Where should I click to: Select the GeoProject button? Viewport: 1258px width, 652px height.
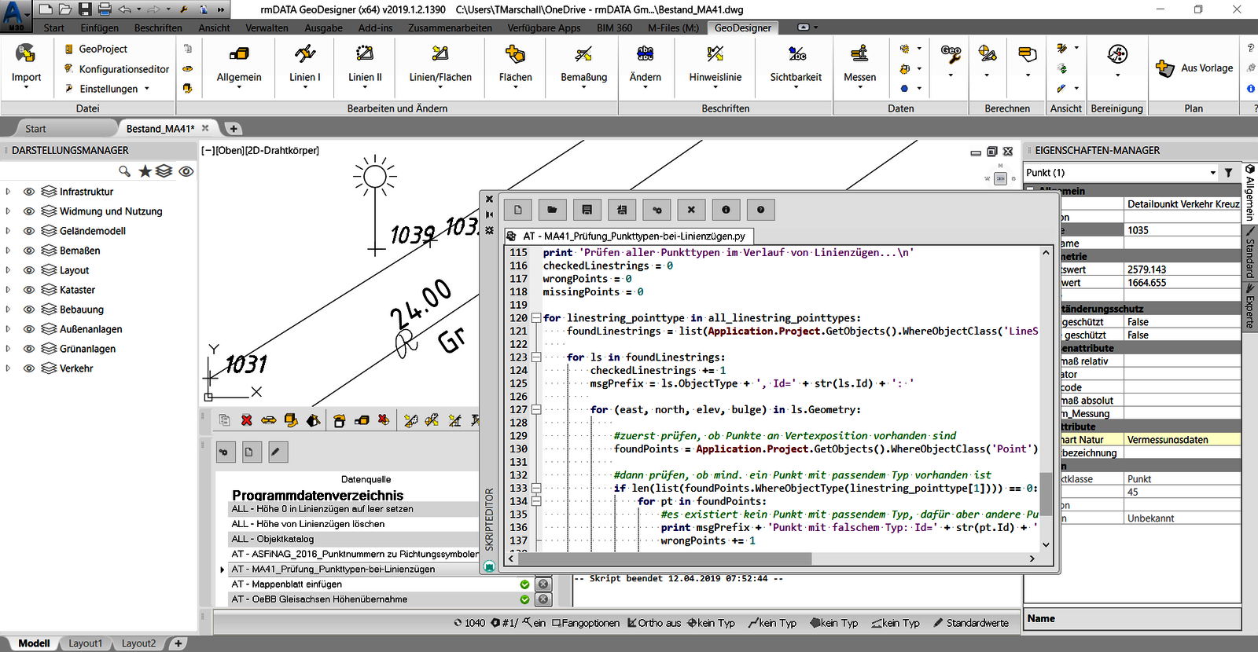tap(102, 49)
